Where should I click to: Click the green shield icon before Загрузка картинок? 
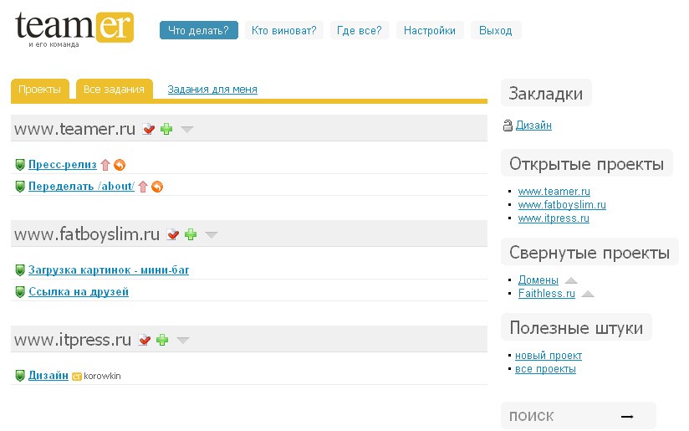click(20, 270)
